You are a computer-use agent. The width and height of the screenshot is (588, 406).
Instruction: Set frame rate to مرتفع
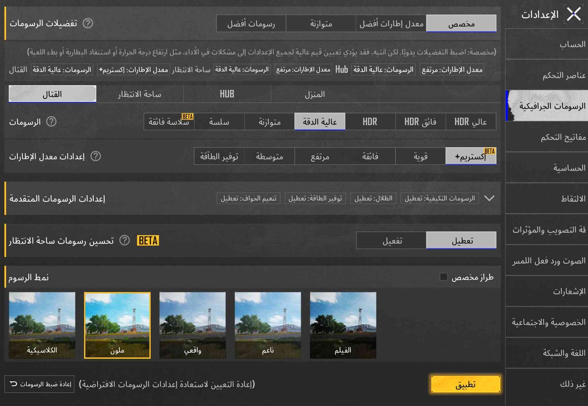tap(320, 156)
